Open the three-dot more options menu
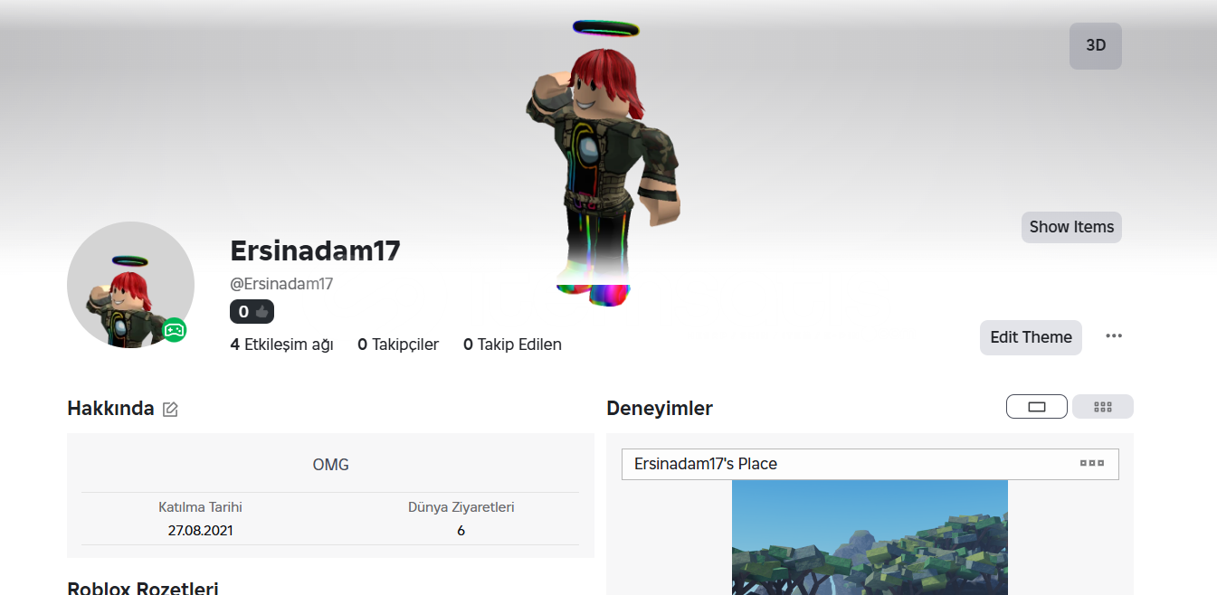 coord(1114,336)
